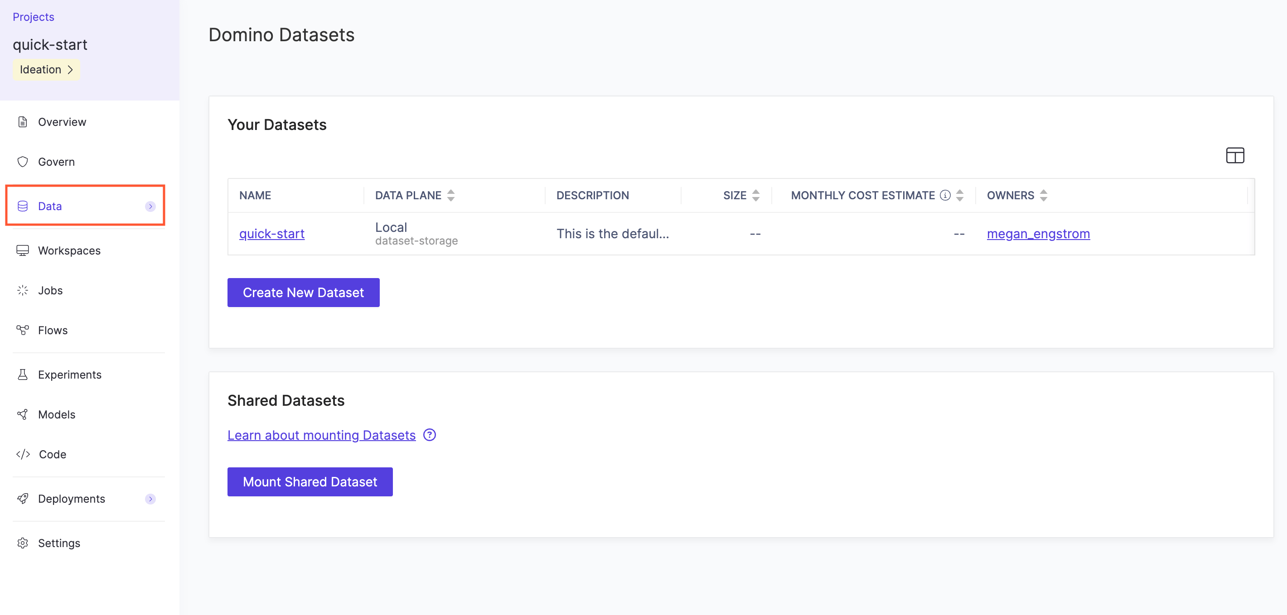The width and height of the screenshot is (1287, 615).
Task: Click the Models graph icon
Action: [23, 414]
